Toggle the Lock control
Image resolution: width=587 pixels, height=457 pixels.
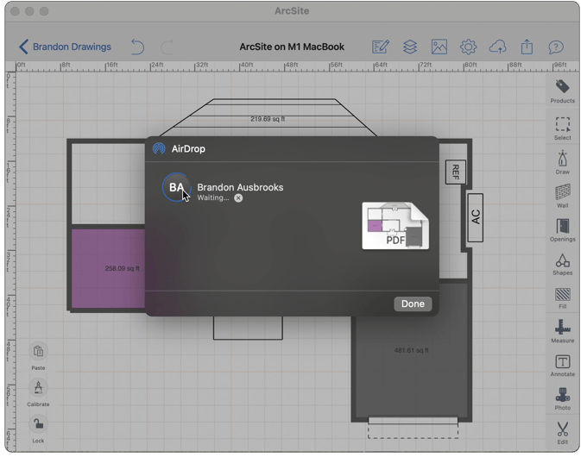click(x=38, y=423)
